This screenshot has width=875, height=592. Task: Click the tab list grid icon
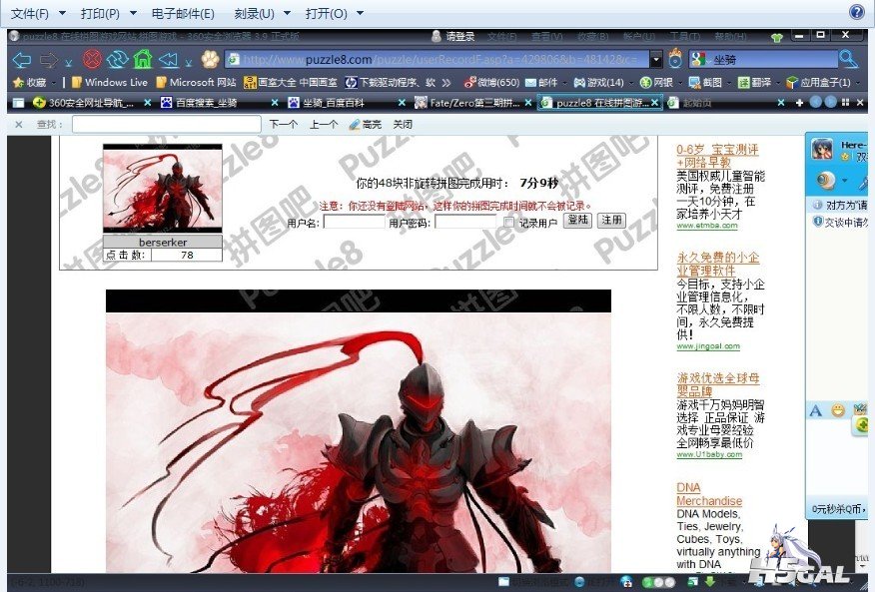click(x=845, y=103)
